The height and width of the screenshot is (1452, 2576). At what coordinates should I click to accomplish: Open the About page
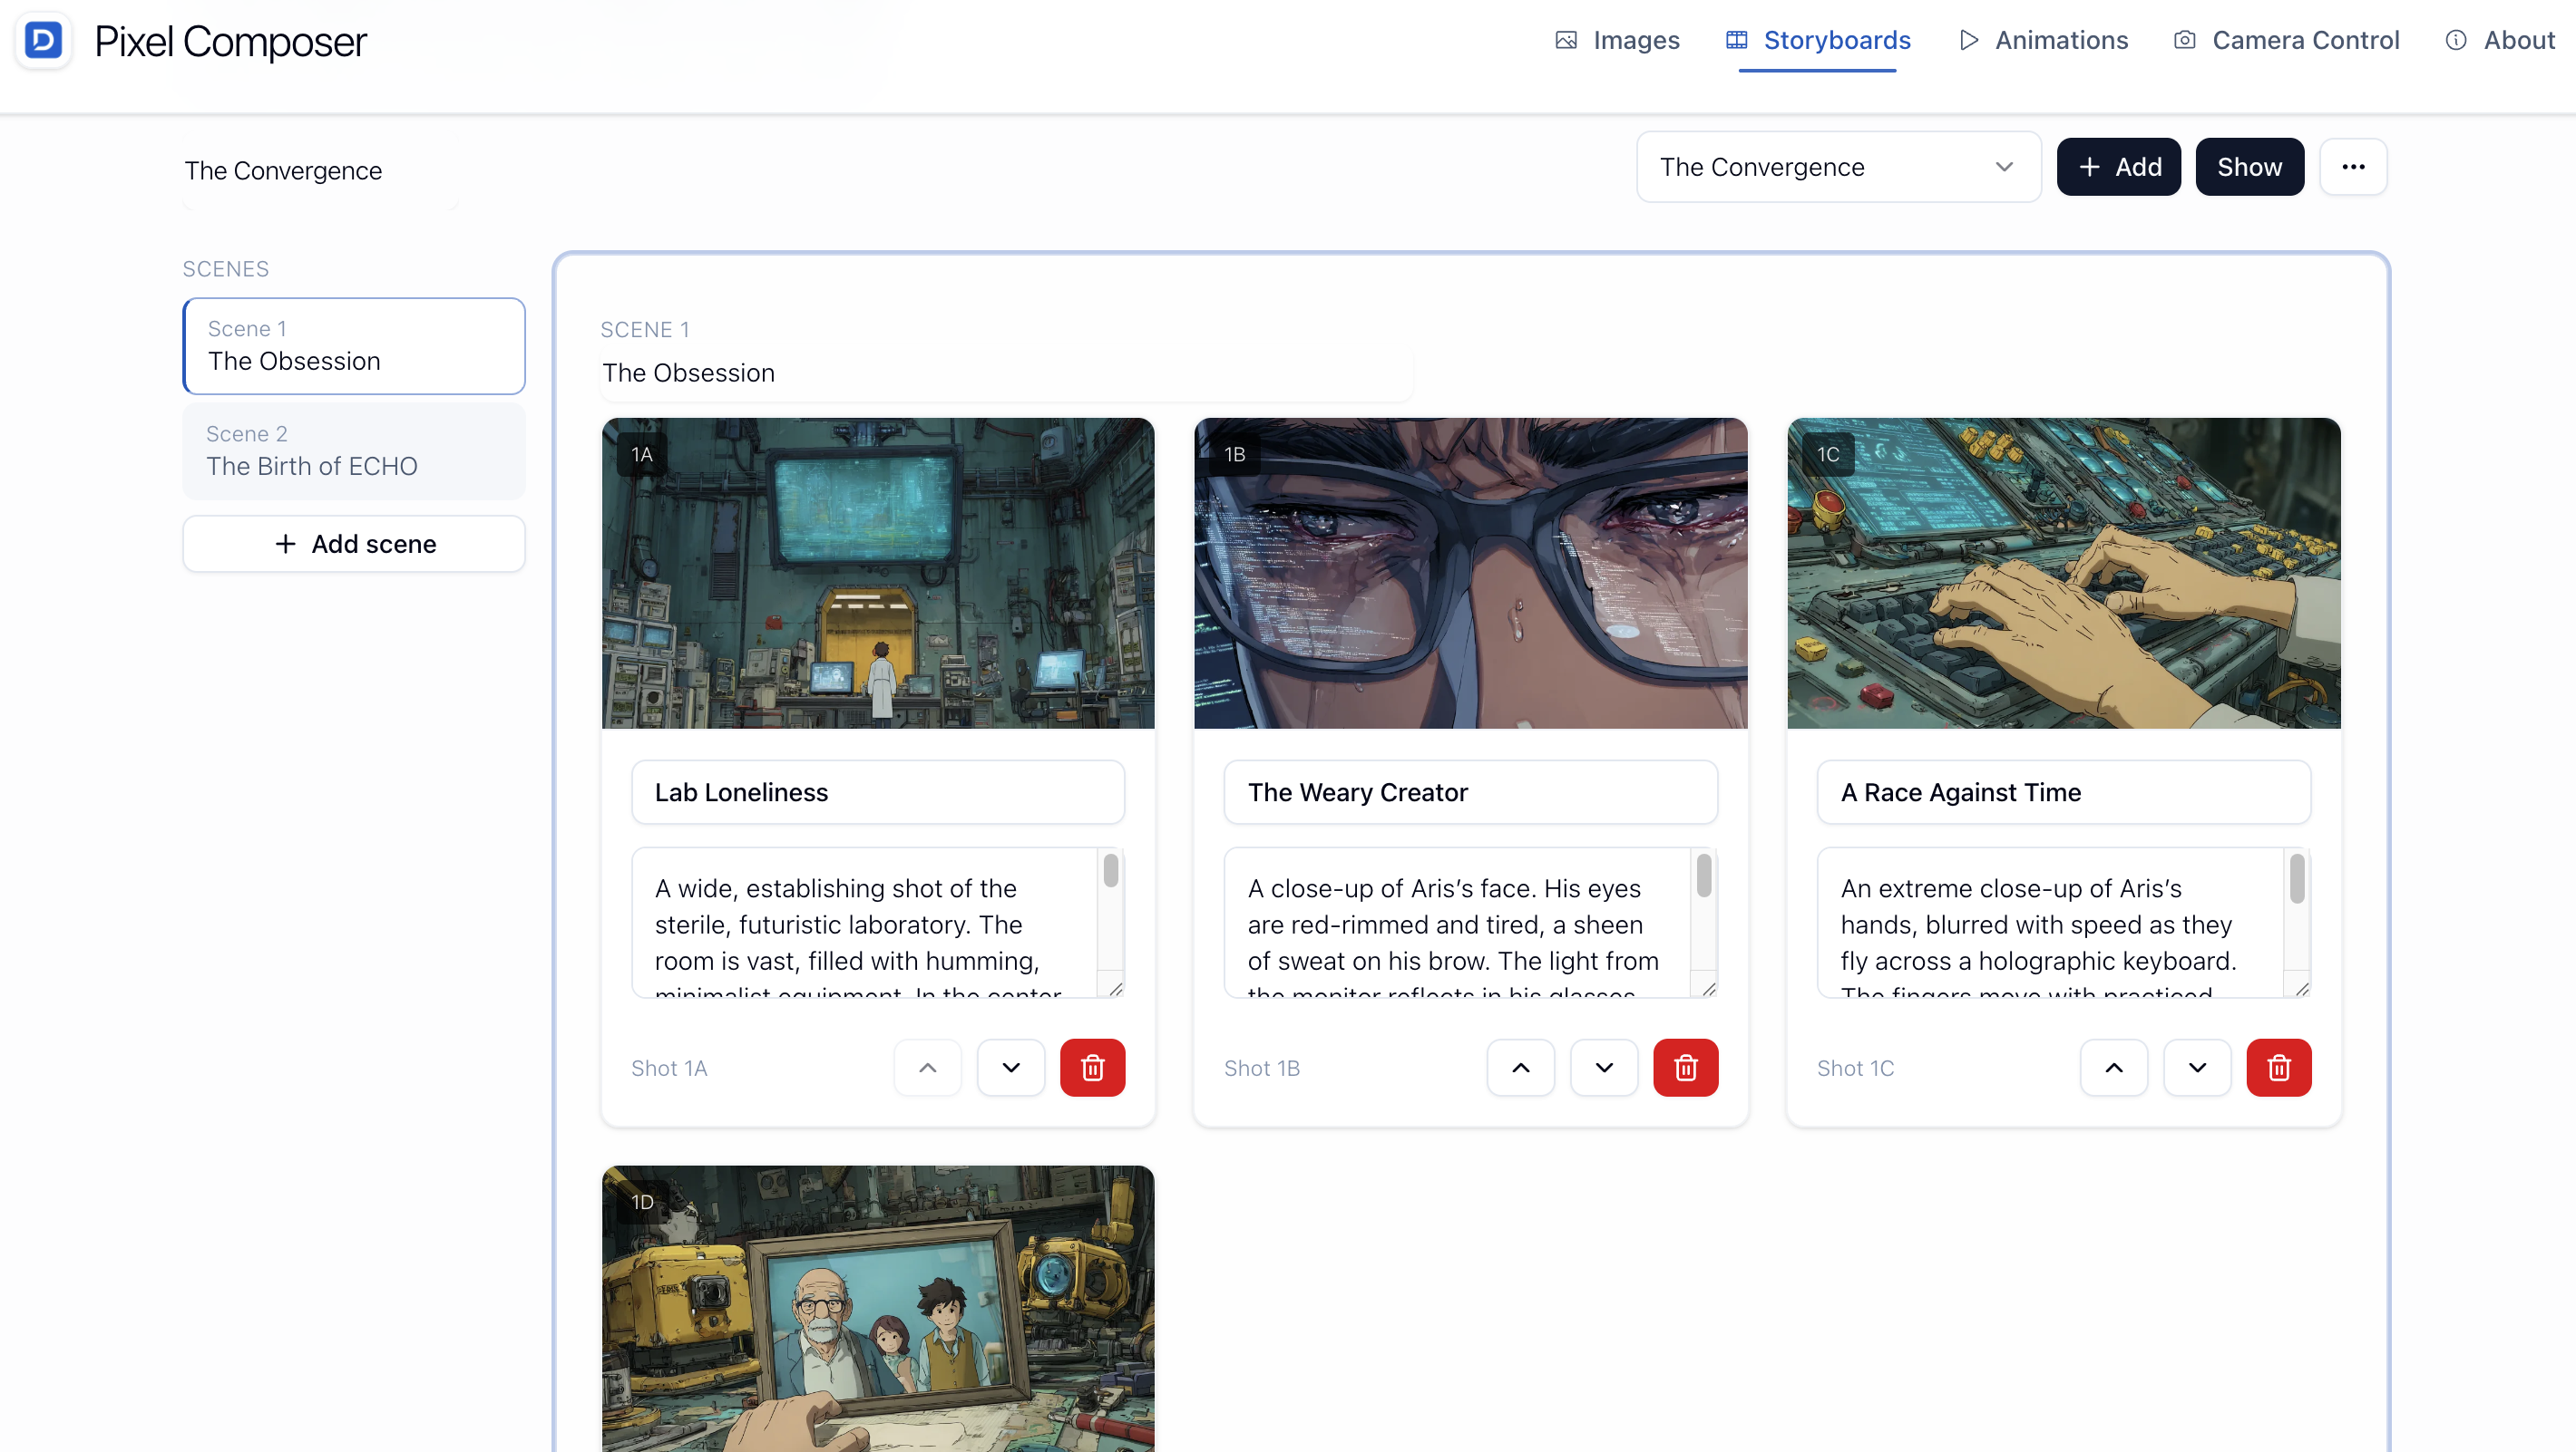tap(2499, 40)
